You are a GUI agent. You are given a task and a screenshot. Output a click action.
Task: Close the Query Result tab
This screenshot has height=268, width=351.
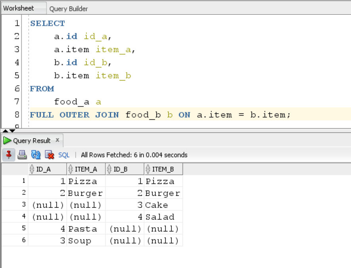[x=57, y=140]
